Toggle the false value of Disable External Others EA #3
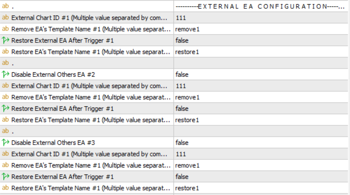The image size is (350, 195). (182, 143)
